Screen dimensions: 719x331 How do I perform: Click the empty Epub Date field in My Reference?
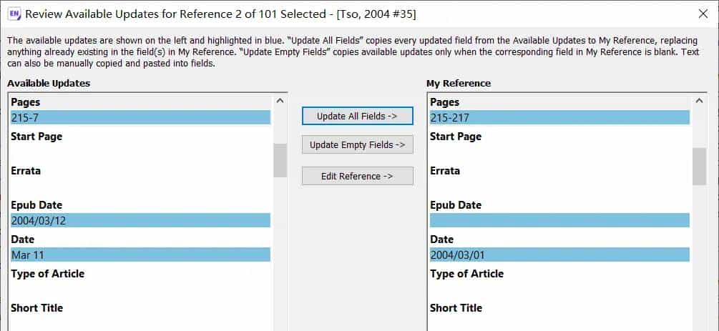tap(559, 221)
